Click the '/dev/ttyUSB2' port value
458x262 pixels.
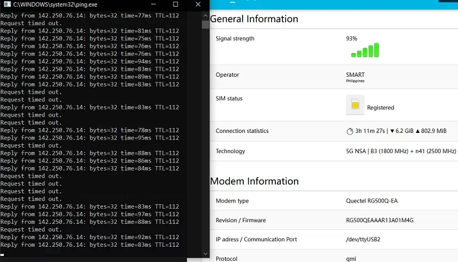tap(363, 240)
